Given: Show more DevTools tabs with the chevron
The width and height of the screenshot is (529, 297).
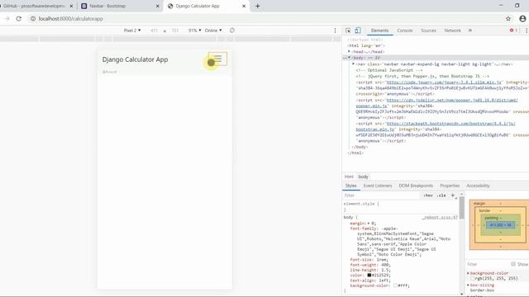Looking at the screenshot, I should pyautogui.click(x=470, y=31).
